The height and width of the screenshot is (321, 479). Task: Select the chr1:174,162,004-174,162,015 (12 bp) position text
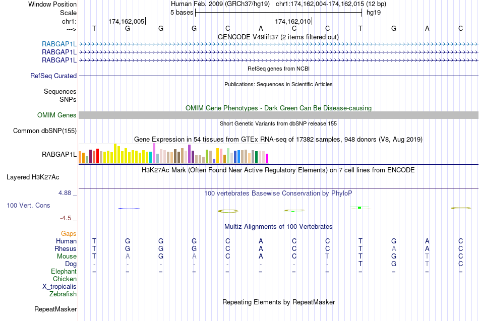point(331,4)
